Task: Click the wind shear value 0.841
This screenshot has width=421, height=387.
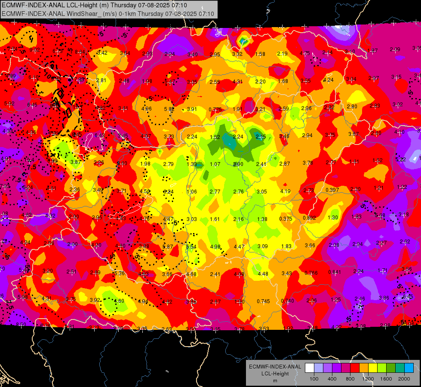Action: pos(335,272)
